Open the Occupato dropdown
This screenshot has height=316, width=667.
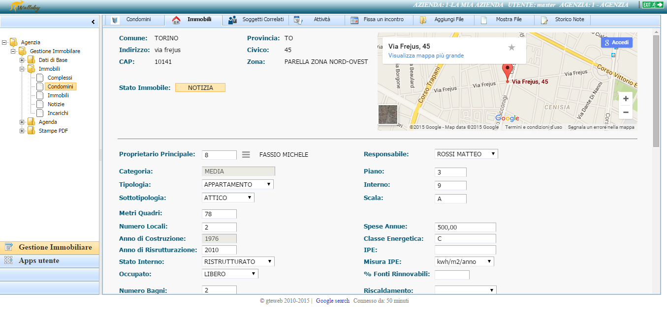tap(230, 274)
